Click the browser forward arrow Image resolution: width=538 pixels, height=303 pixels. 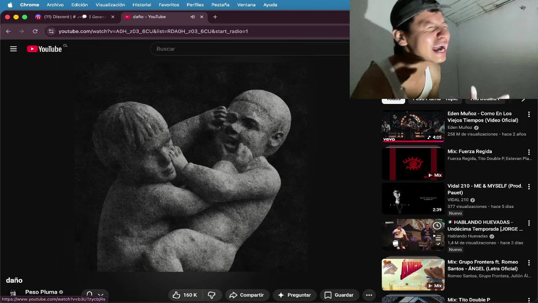point(21,31)
